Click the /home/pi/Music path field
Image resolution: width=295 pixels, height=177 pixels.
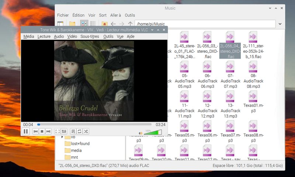point(205,24)
